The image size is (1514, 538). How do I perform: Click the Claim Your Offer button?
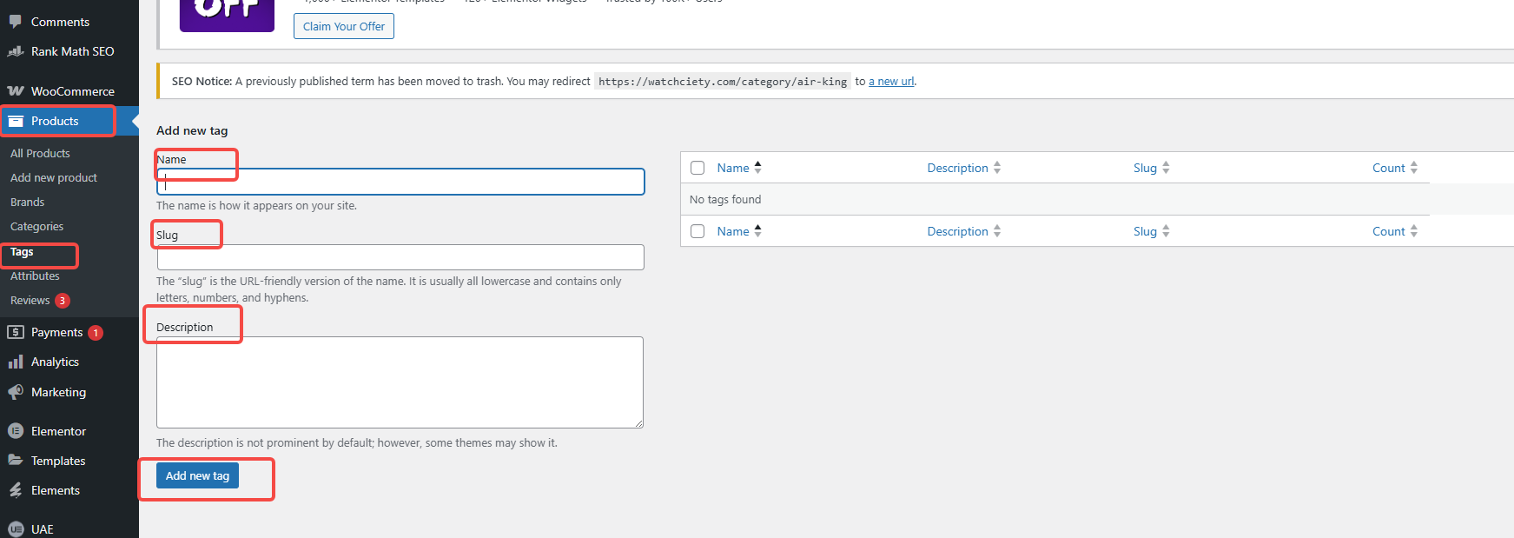tap(344, 26)
